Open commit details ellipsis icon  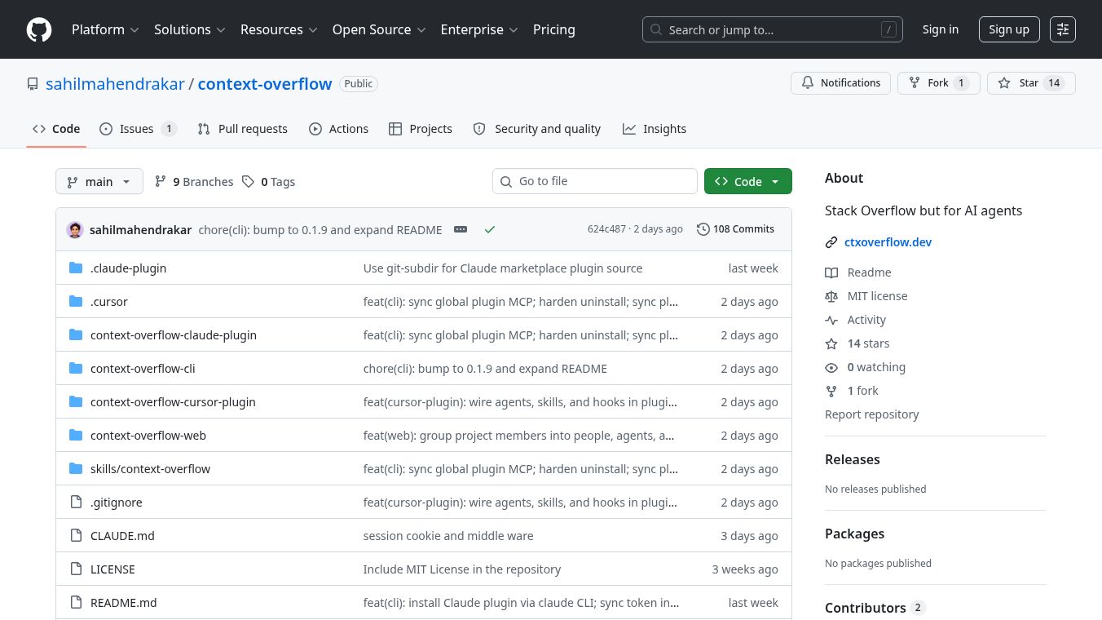coord(461,229)
